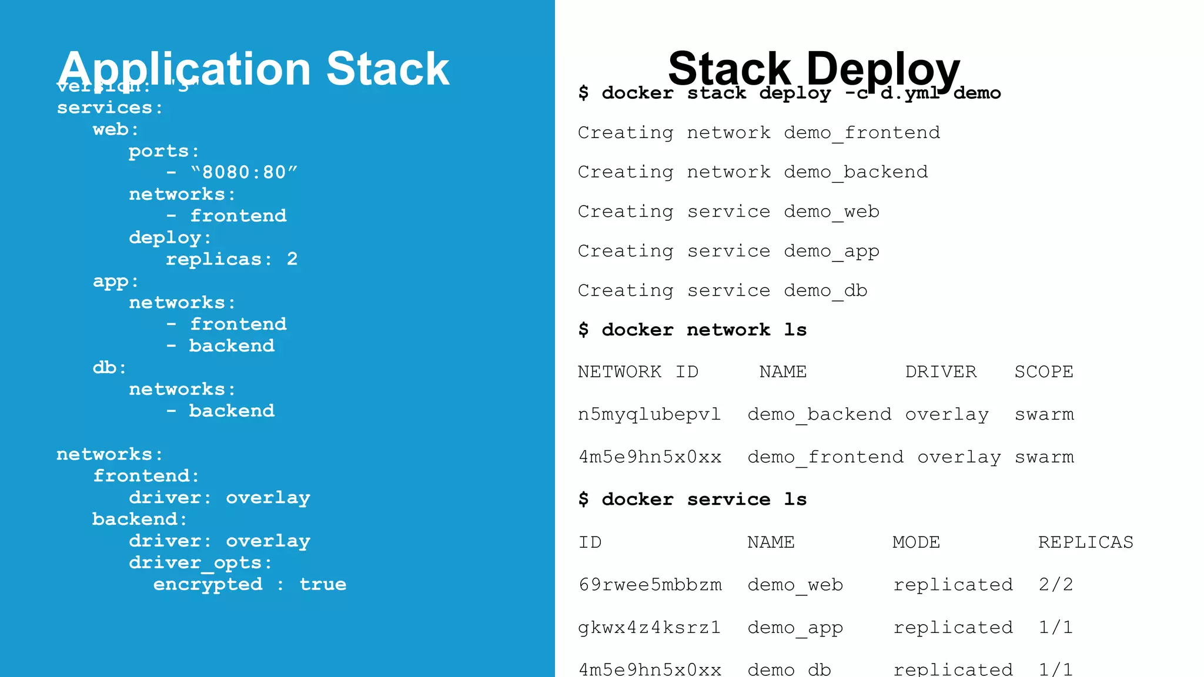Image resolution: width=1204 pixels, height=677 pixels.
Task: Click 'Creating service demo_app' output line
Action: (x=728, y=251)
